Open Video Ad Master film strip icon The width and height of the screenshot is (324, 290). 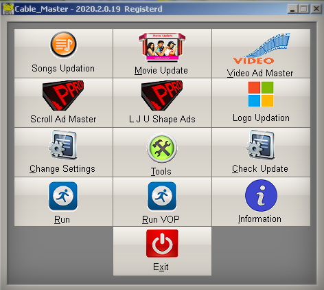click(262, 49)
